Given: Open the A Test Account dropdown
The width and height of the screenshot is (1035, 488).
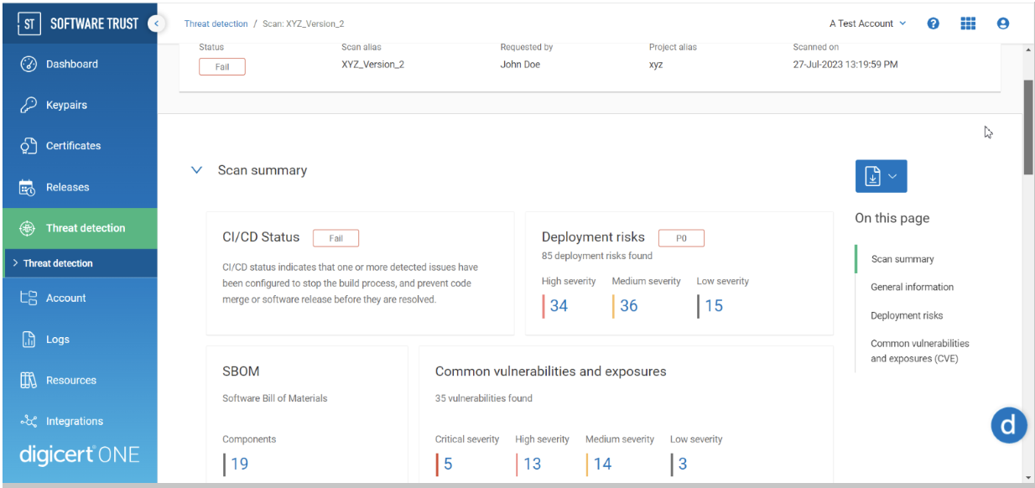Looking at the screenshot, I should (867, 23).
